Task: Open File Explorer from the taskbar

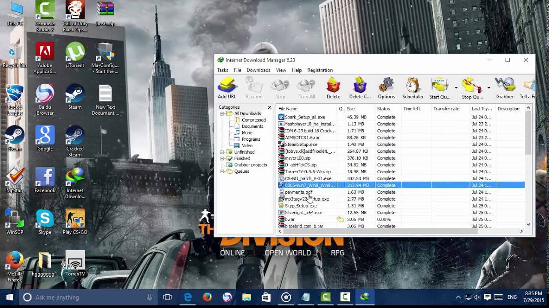Action: 247,297
